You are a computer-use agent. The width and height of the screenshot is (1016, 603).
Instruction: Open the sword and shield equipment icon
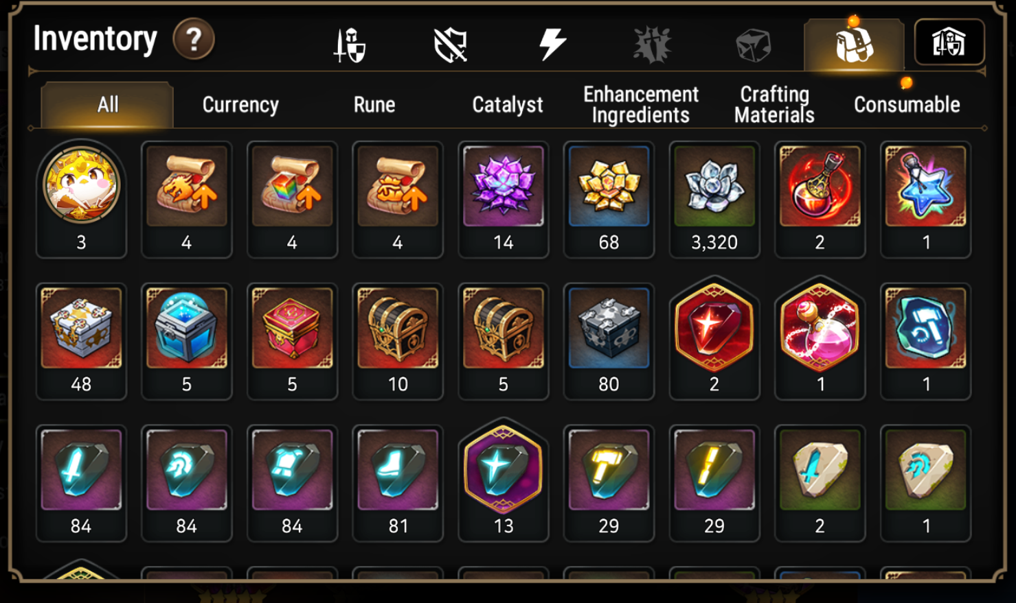pyautogui.click(x=350, y=45)
